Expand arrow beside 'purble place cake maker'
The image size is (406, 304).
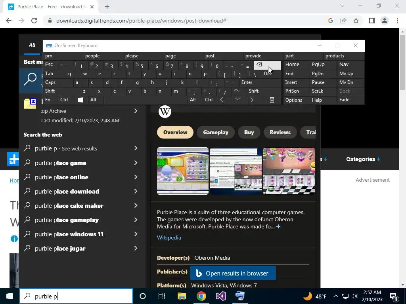click(x=136, y=205)
